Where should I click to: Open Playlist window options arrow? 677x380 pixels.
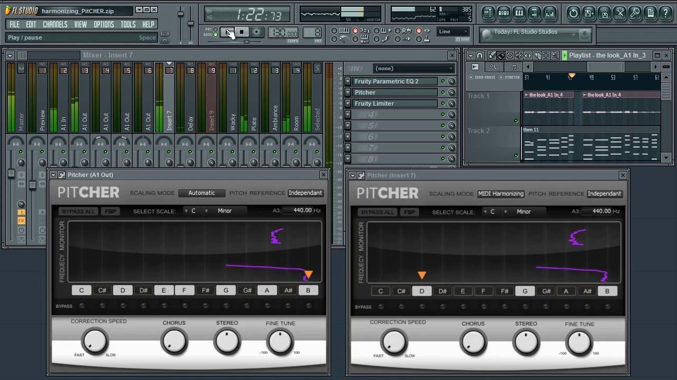[470, 55]
